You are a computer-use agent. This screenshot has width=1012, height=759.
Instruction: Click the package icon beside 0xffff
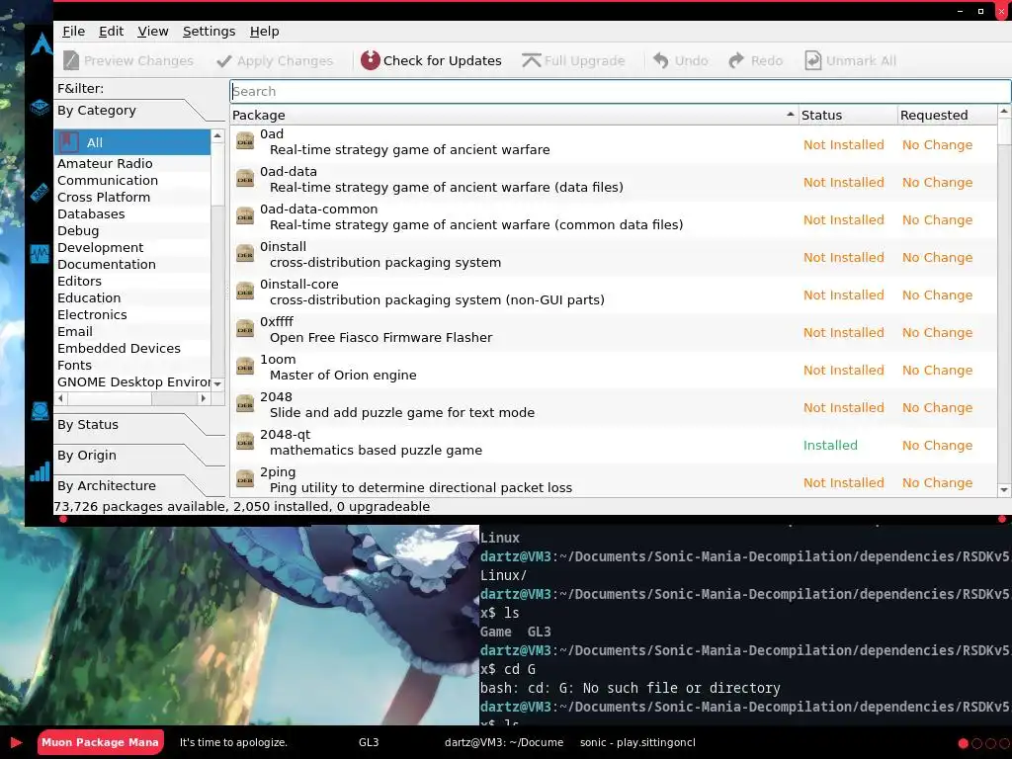[245, 329]
